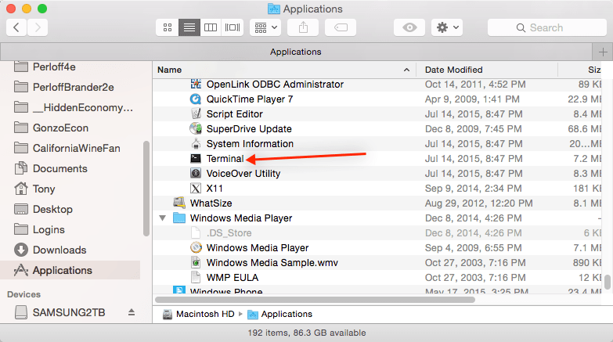Select the Terminal row name
This screenshot has height=342, width=613.
(225, 159)
